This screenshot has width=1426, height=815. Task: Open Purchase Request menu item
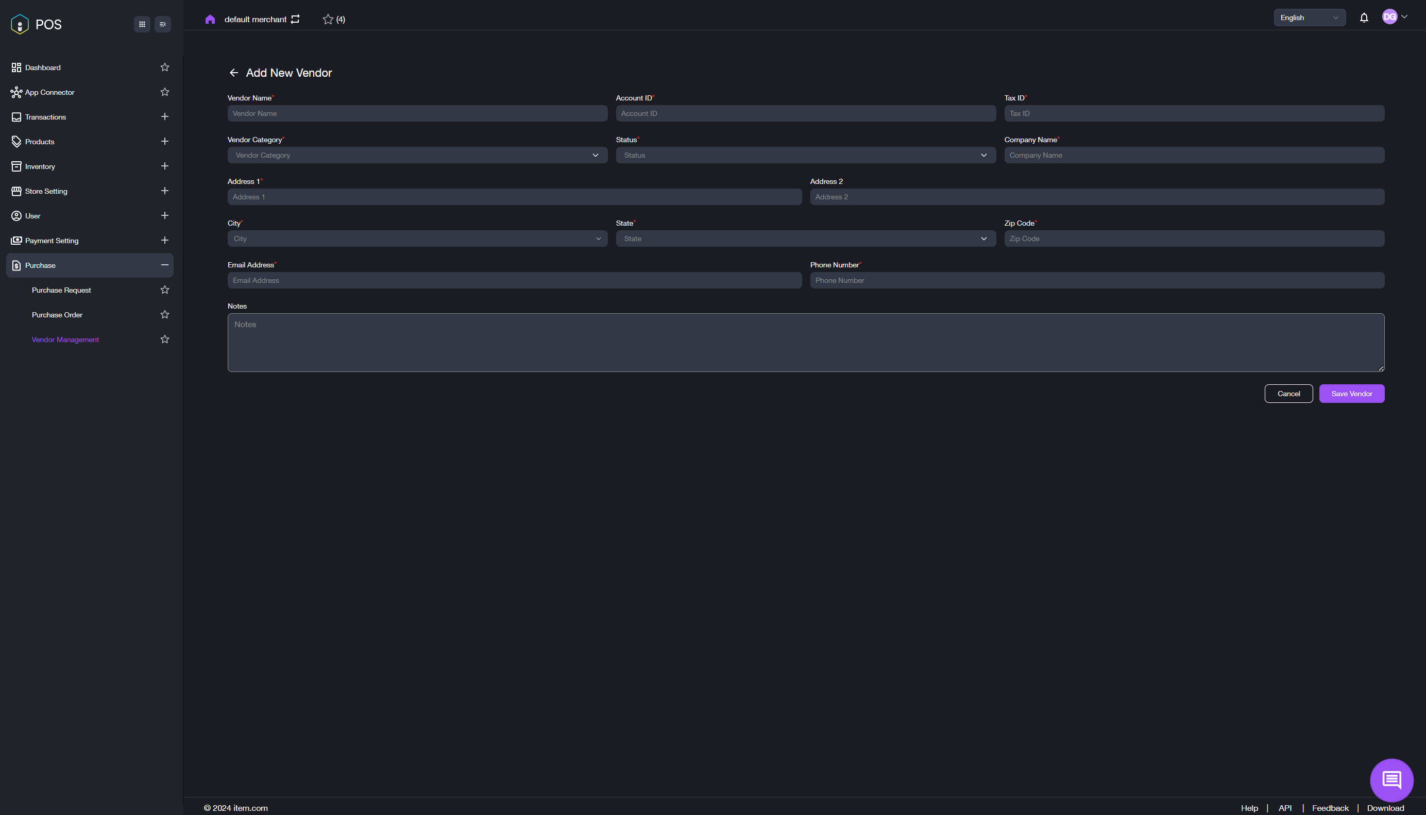[x=61, y=290]
